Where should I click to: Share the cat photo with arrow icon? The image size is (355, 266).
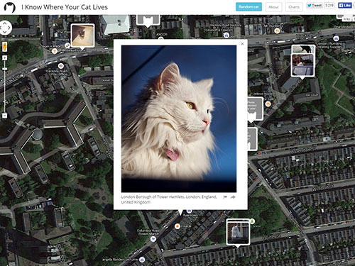[233, 197]
